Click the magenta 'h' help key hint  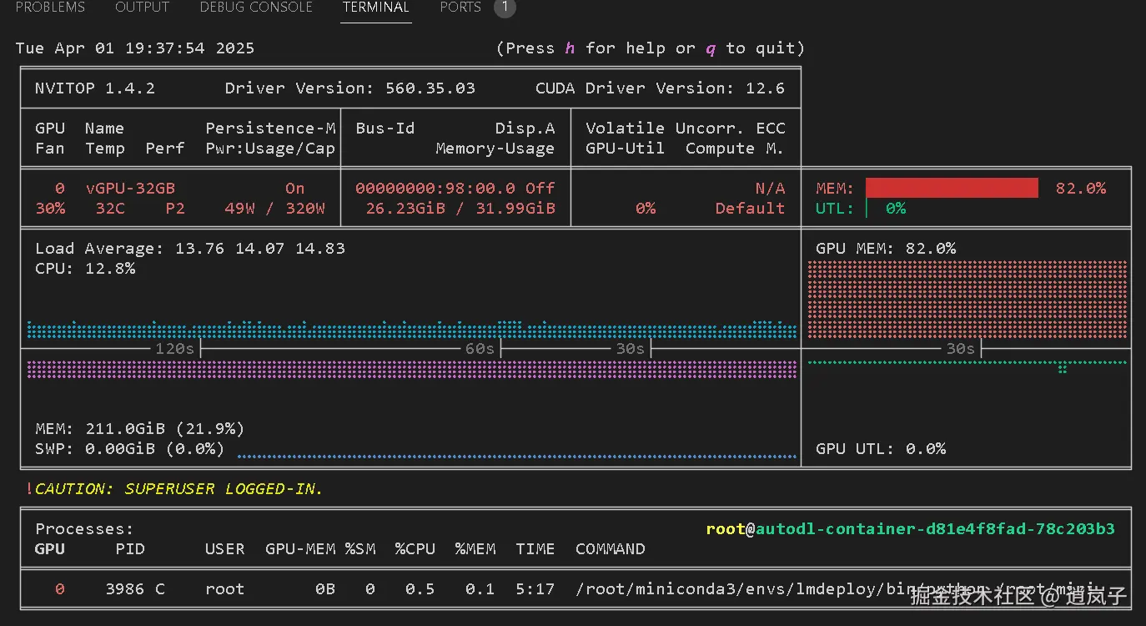(570, 48)
